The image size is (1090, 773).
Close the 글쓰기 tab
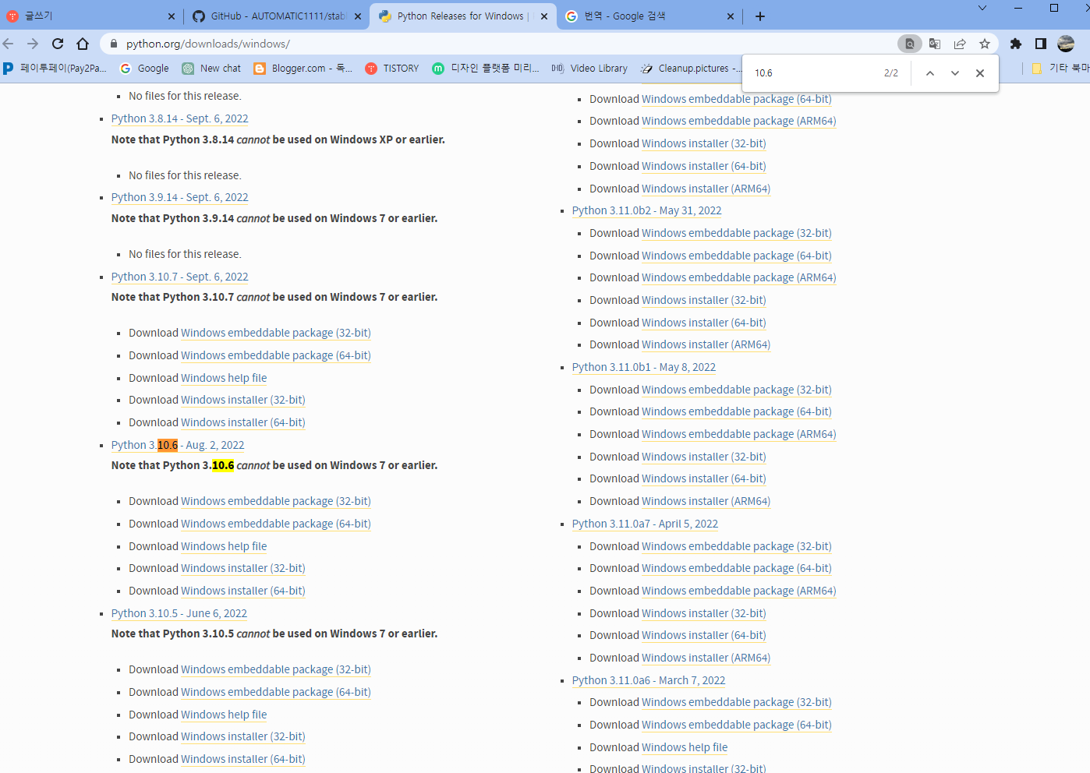(172, 16)
